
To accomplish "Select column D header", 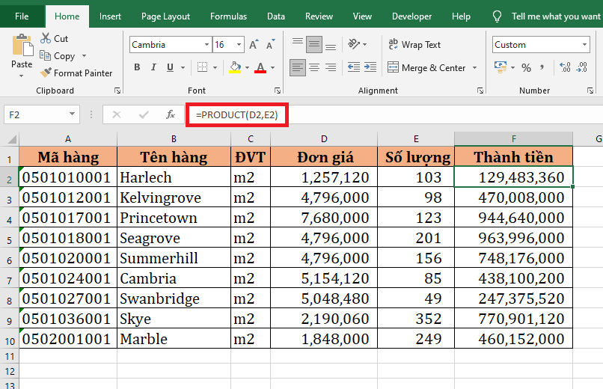I will point(324,138).
